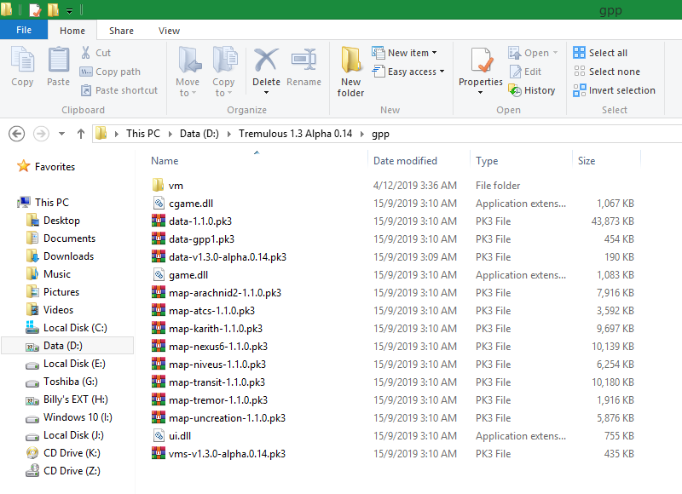
Task: Sort files by Date modified column
Action: [x=405, y=161]
